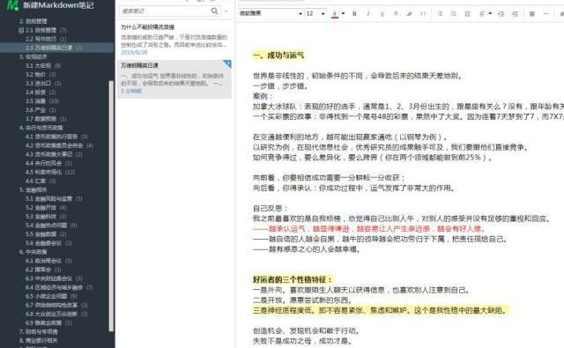The height and width of the screenshot is (348, 564).
Task: Click the search magnifier icon in notes list
Action: pyautogui.click(x=215, y=11)
